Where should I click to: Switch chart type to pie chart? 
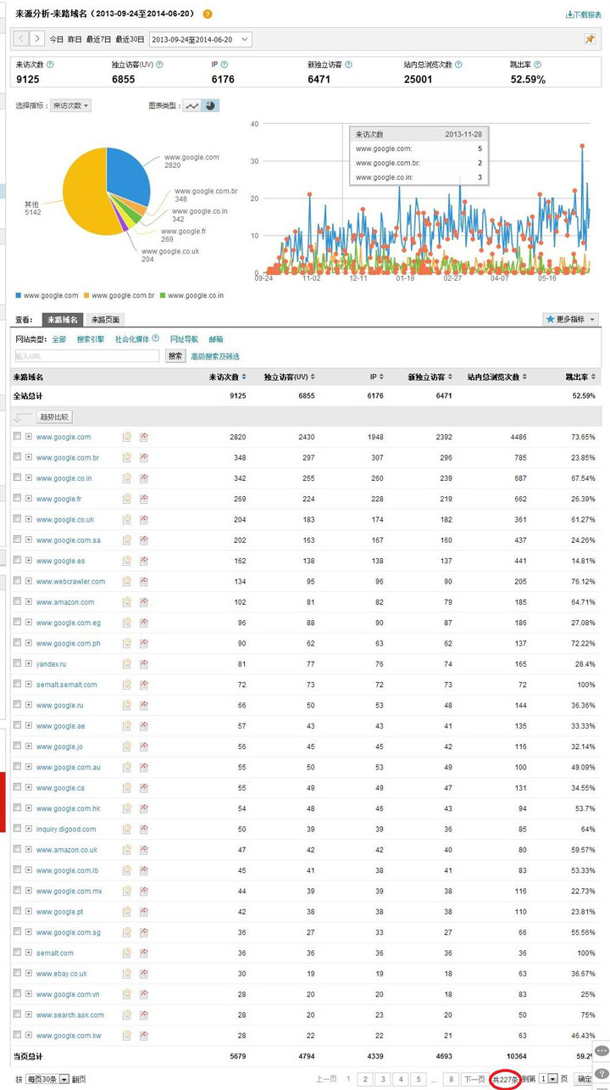coord(210,106)
